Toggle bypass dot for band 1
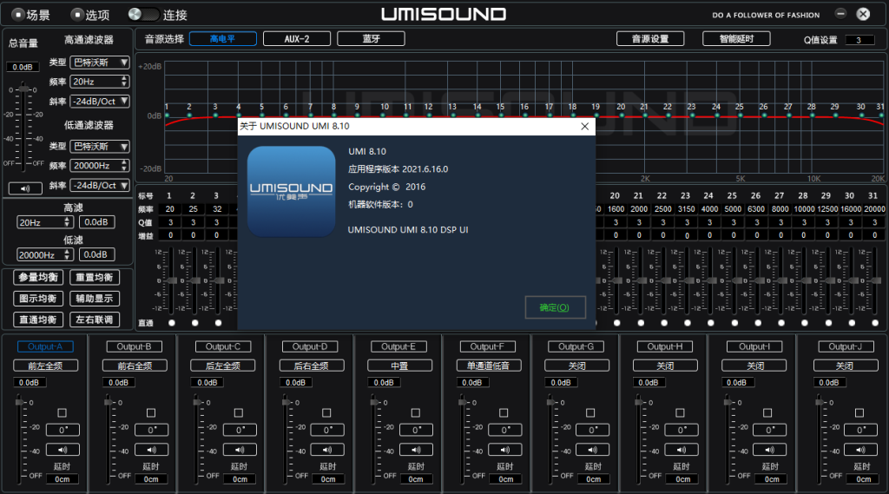This screenshot has width=889, height=494. 172,323
